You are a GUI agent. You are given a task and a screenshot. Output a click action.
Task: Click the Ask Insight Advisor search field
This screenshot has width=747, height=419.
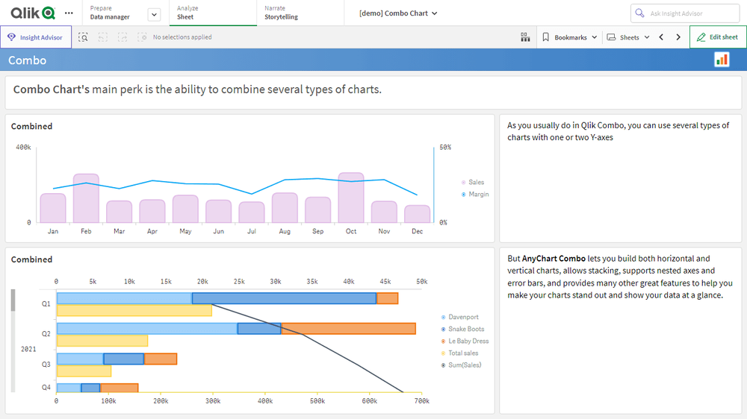[685, 13]
